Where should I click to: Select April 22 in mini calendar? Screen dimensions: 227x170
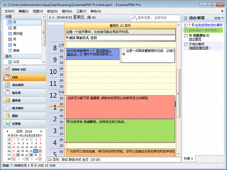(36, 151)
